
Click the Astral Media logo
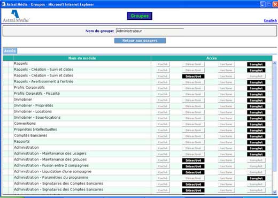[x=16, y=16]
